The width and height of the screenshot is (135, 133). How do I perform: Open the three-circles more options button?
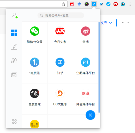[x=125, y=23]
